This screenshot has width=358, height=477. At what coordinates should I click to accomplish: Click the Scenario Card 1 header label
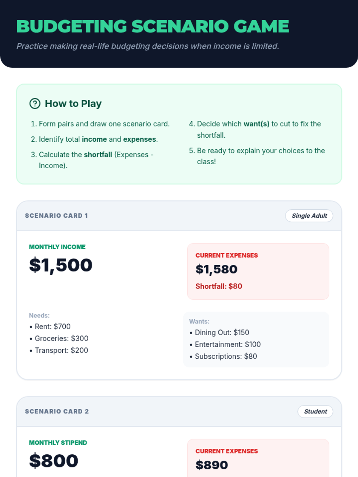click(x=56, y=216)
